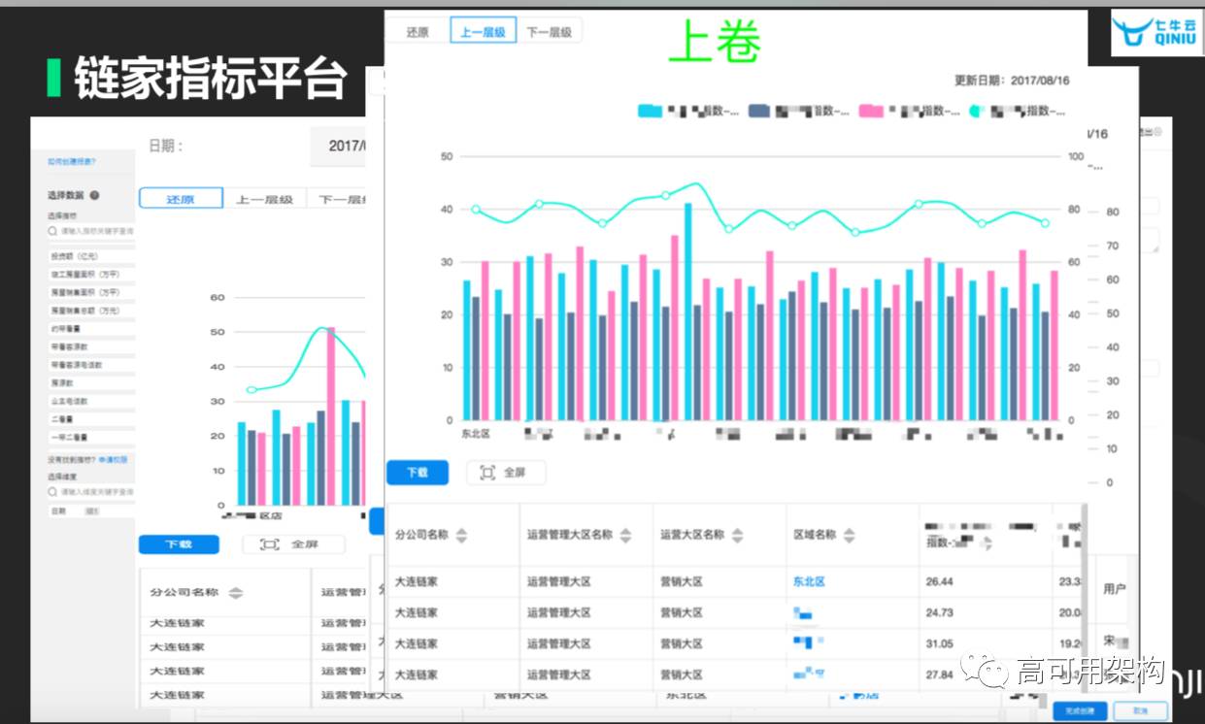Image resolution: width=1205 pixels, height=724 pixels.
Task: Select the 上一层级 tab in the left back window
Action: point(264,198)
